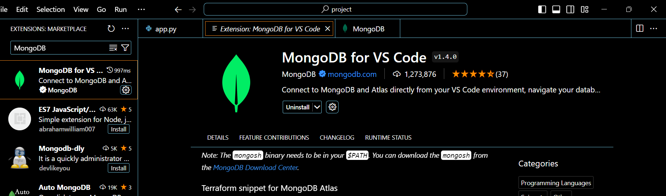
Task: Split the editor to the right
Action: coord(640,29)
